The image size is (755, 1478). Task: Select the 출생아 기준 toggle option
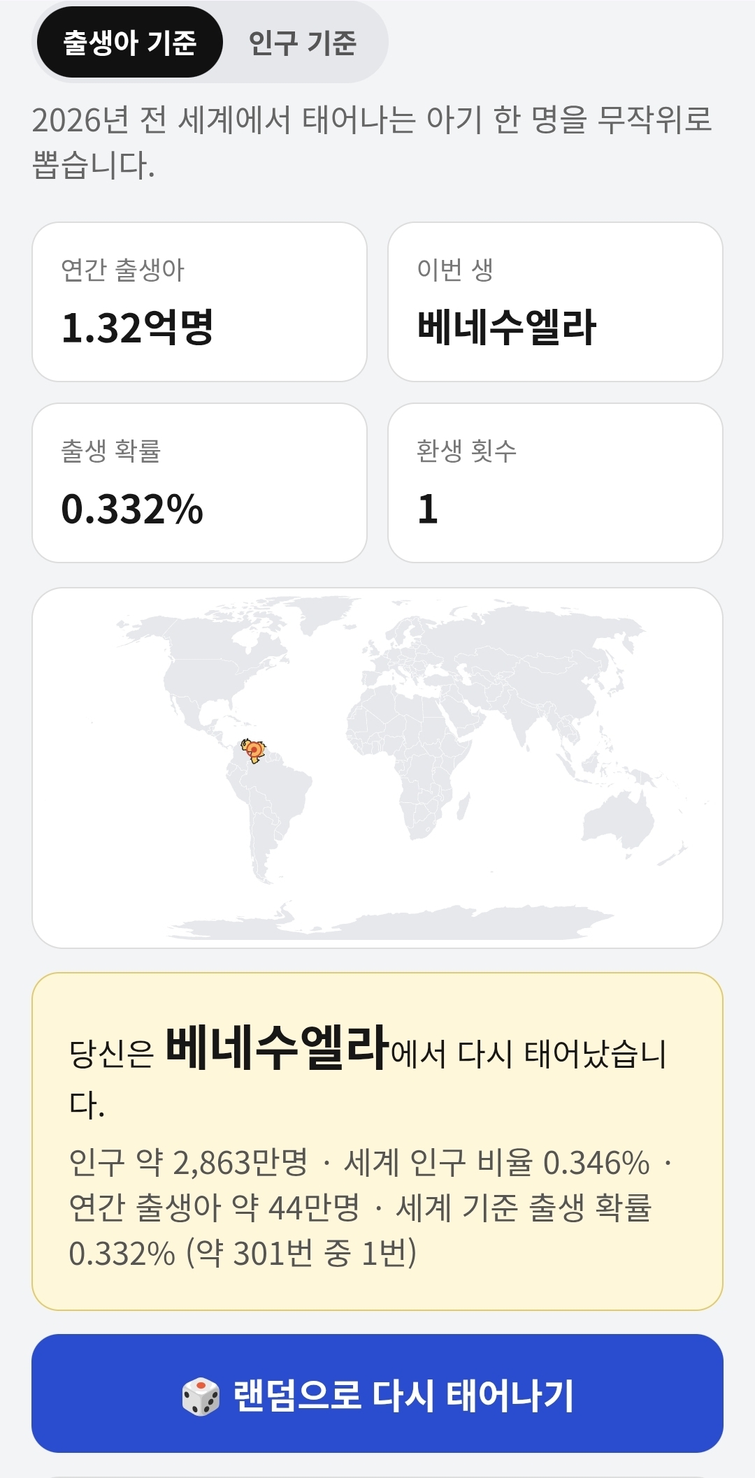129,43
